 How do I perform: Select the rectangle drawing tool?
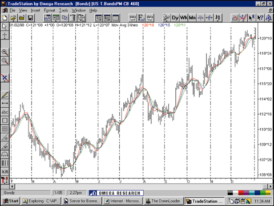click(x=5, y=120)
